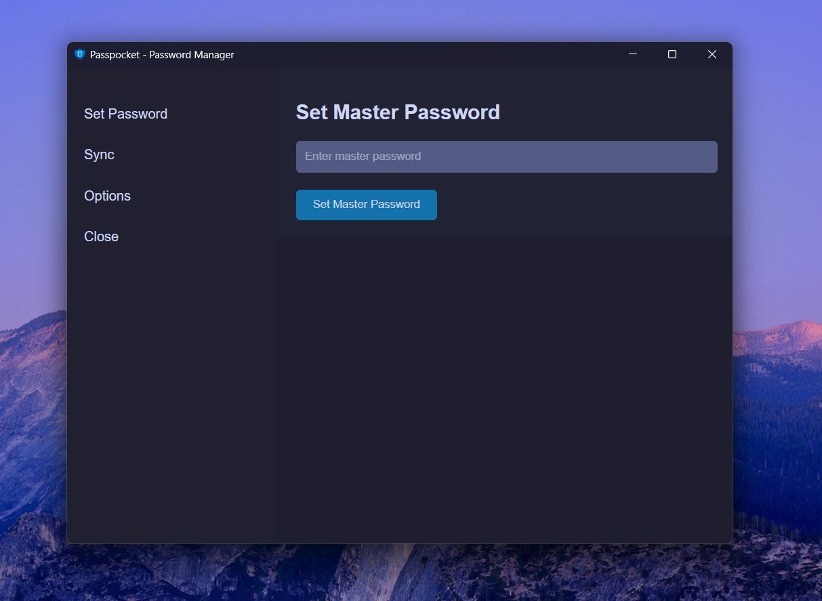Select the placeholder text Enter master password
This screenshot has height=601, width=822.
tap(363, 157)
